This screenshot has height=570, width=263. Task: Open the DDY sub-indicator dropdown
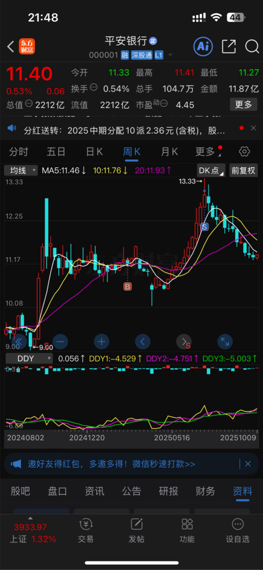click(x=29, y=359)
